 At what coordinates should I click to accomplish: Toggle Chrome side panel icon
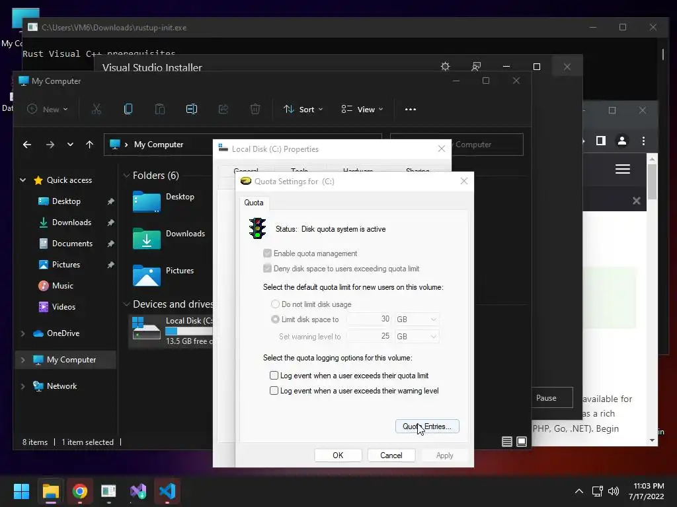pos(600,141)
